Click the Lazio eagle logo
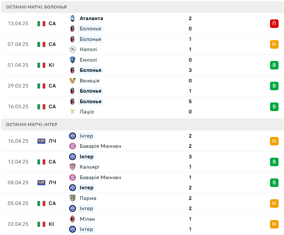The image size is (284, 235). click(72, 112)
